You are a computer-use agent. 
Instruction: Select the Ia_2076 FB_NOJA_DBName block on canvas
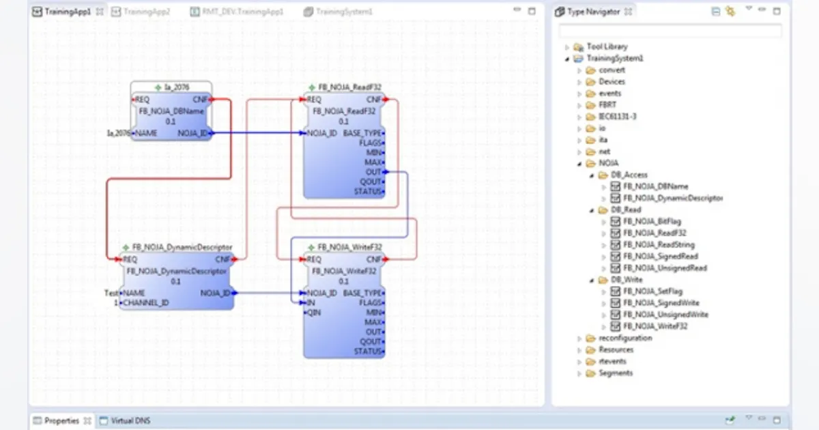(x=171, y=117)
